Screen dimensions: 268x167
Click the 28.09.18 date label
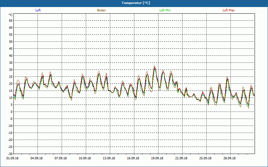(229, 158)
